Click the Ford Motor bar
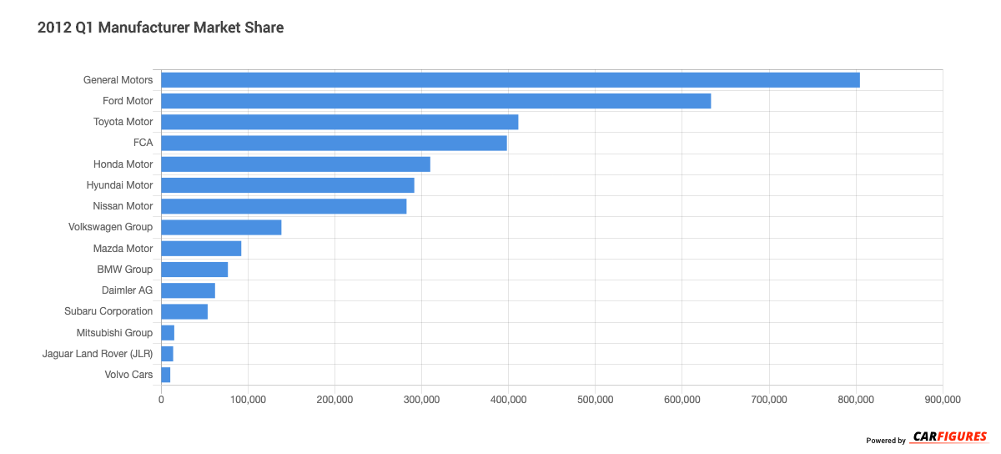Viewport: 1001px width, 454px height. pos(436,101)
